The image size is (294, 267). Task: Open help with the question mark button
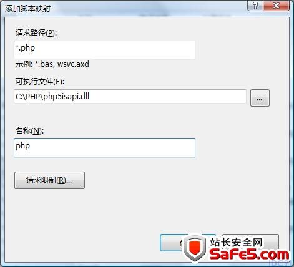pyautogui.click(x=255, y=6)
